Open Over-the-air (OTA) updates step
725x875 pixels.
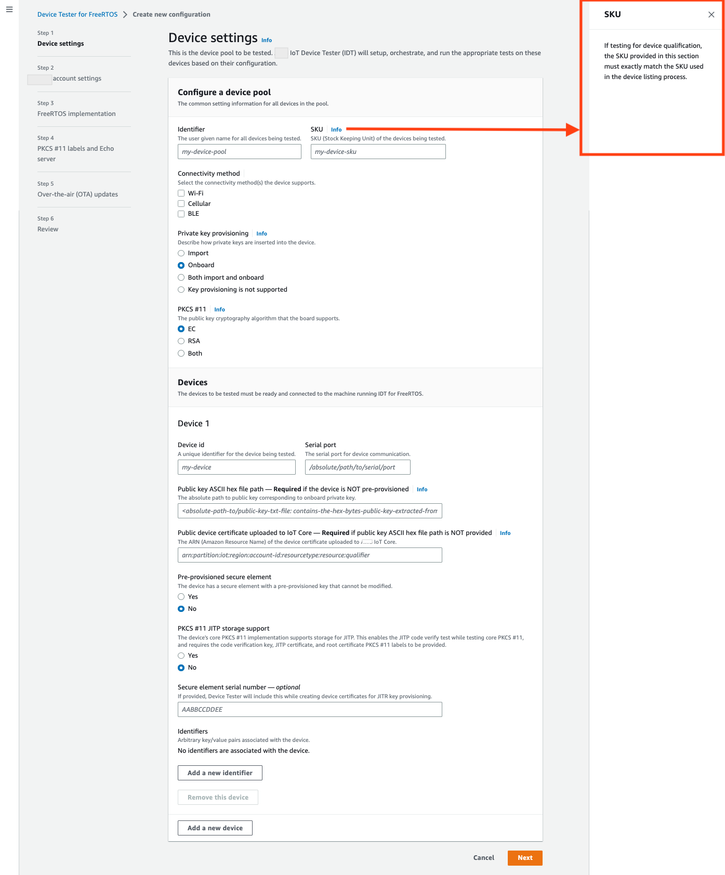pyautogui.click(x=77, y=194)
